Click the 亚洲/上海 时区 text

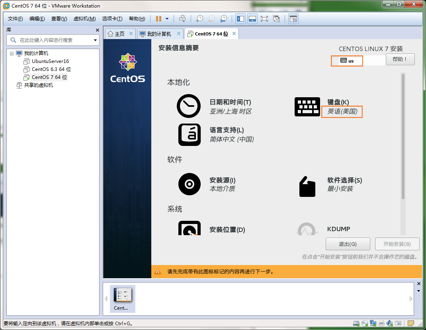[x=231, y=111]
